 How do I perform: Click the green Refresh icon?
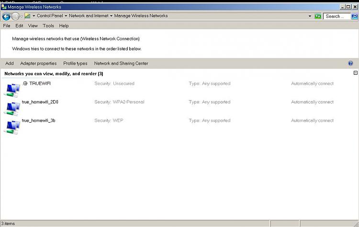pyautogui.click(x=318, y=16)
